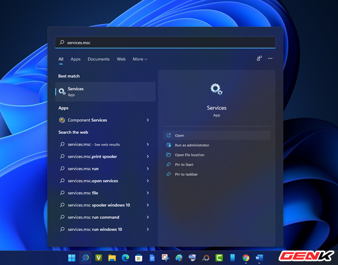338x265 pixels.
Task: Open Paint from taskbar
Action: coord(179,258)
